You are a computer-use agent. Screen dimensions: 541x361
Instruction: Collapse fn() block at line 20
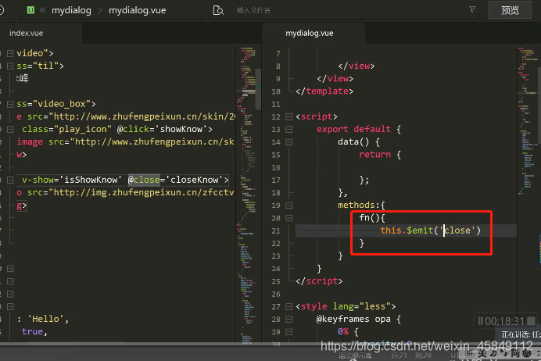pyautogui.click(x=289, y=218)
